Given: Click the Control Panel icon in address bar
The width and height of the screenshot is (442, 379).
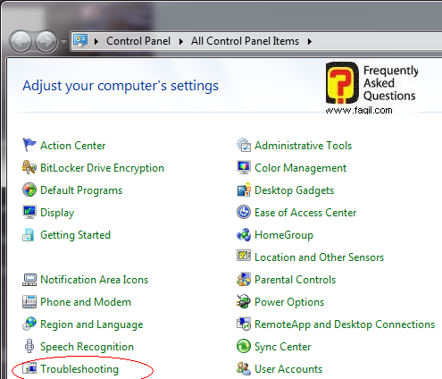Looking at the screenshot, I should (80, 41).
